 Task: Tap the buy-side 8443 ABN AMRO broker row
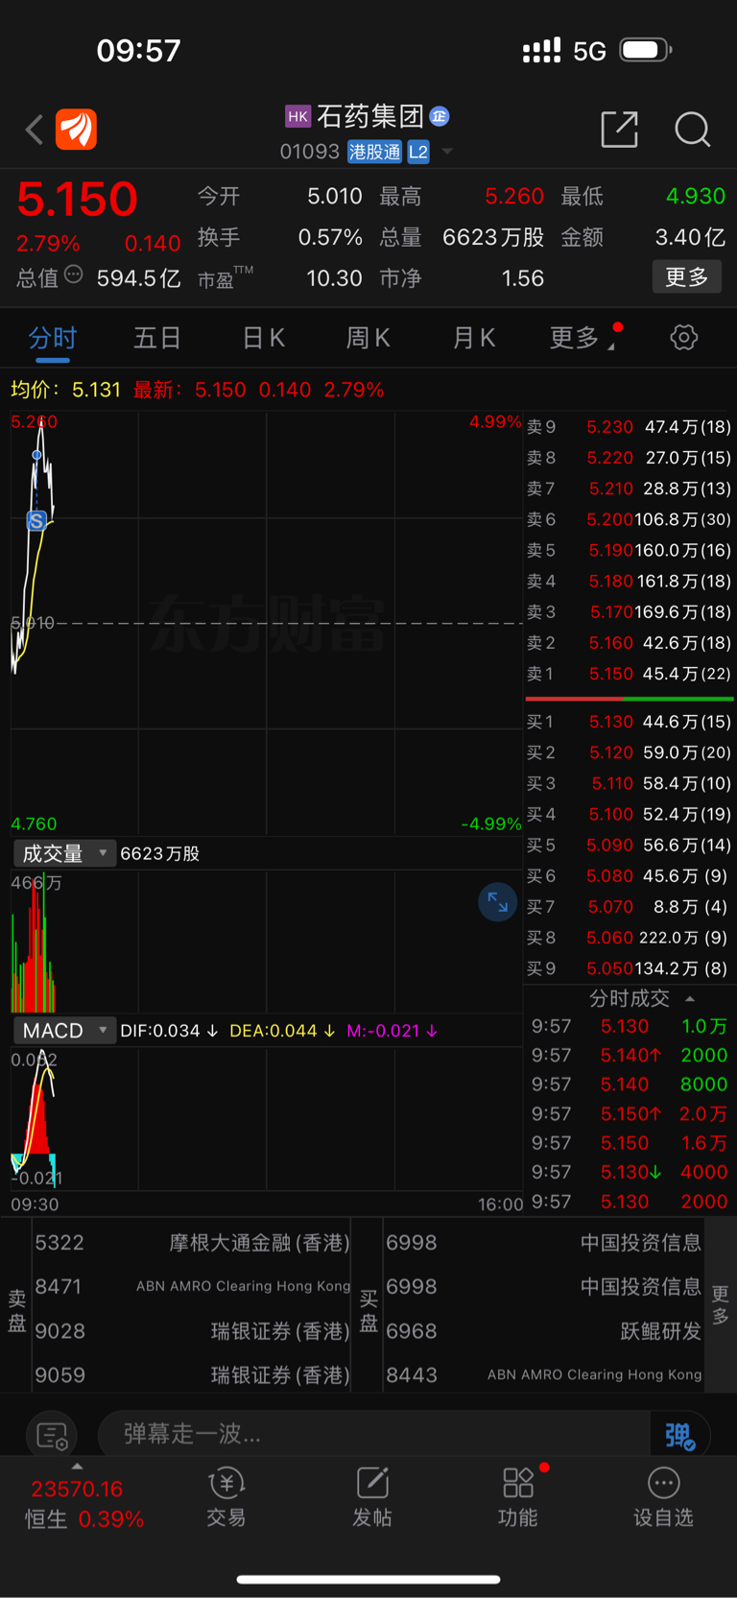click(543, 1375)
